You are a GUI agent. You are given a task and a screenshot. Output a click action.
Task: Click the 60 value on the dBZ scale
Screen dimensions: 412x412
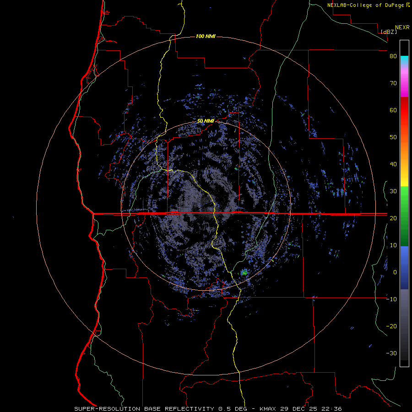393,110
